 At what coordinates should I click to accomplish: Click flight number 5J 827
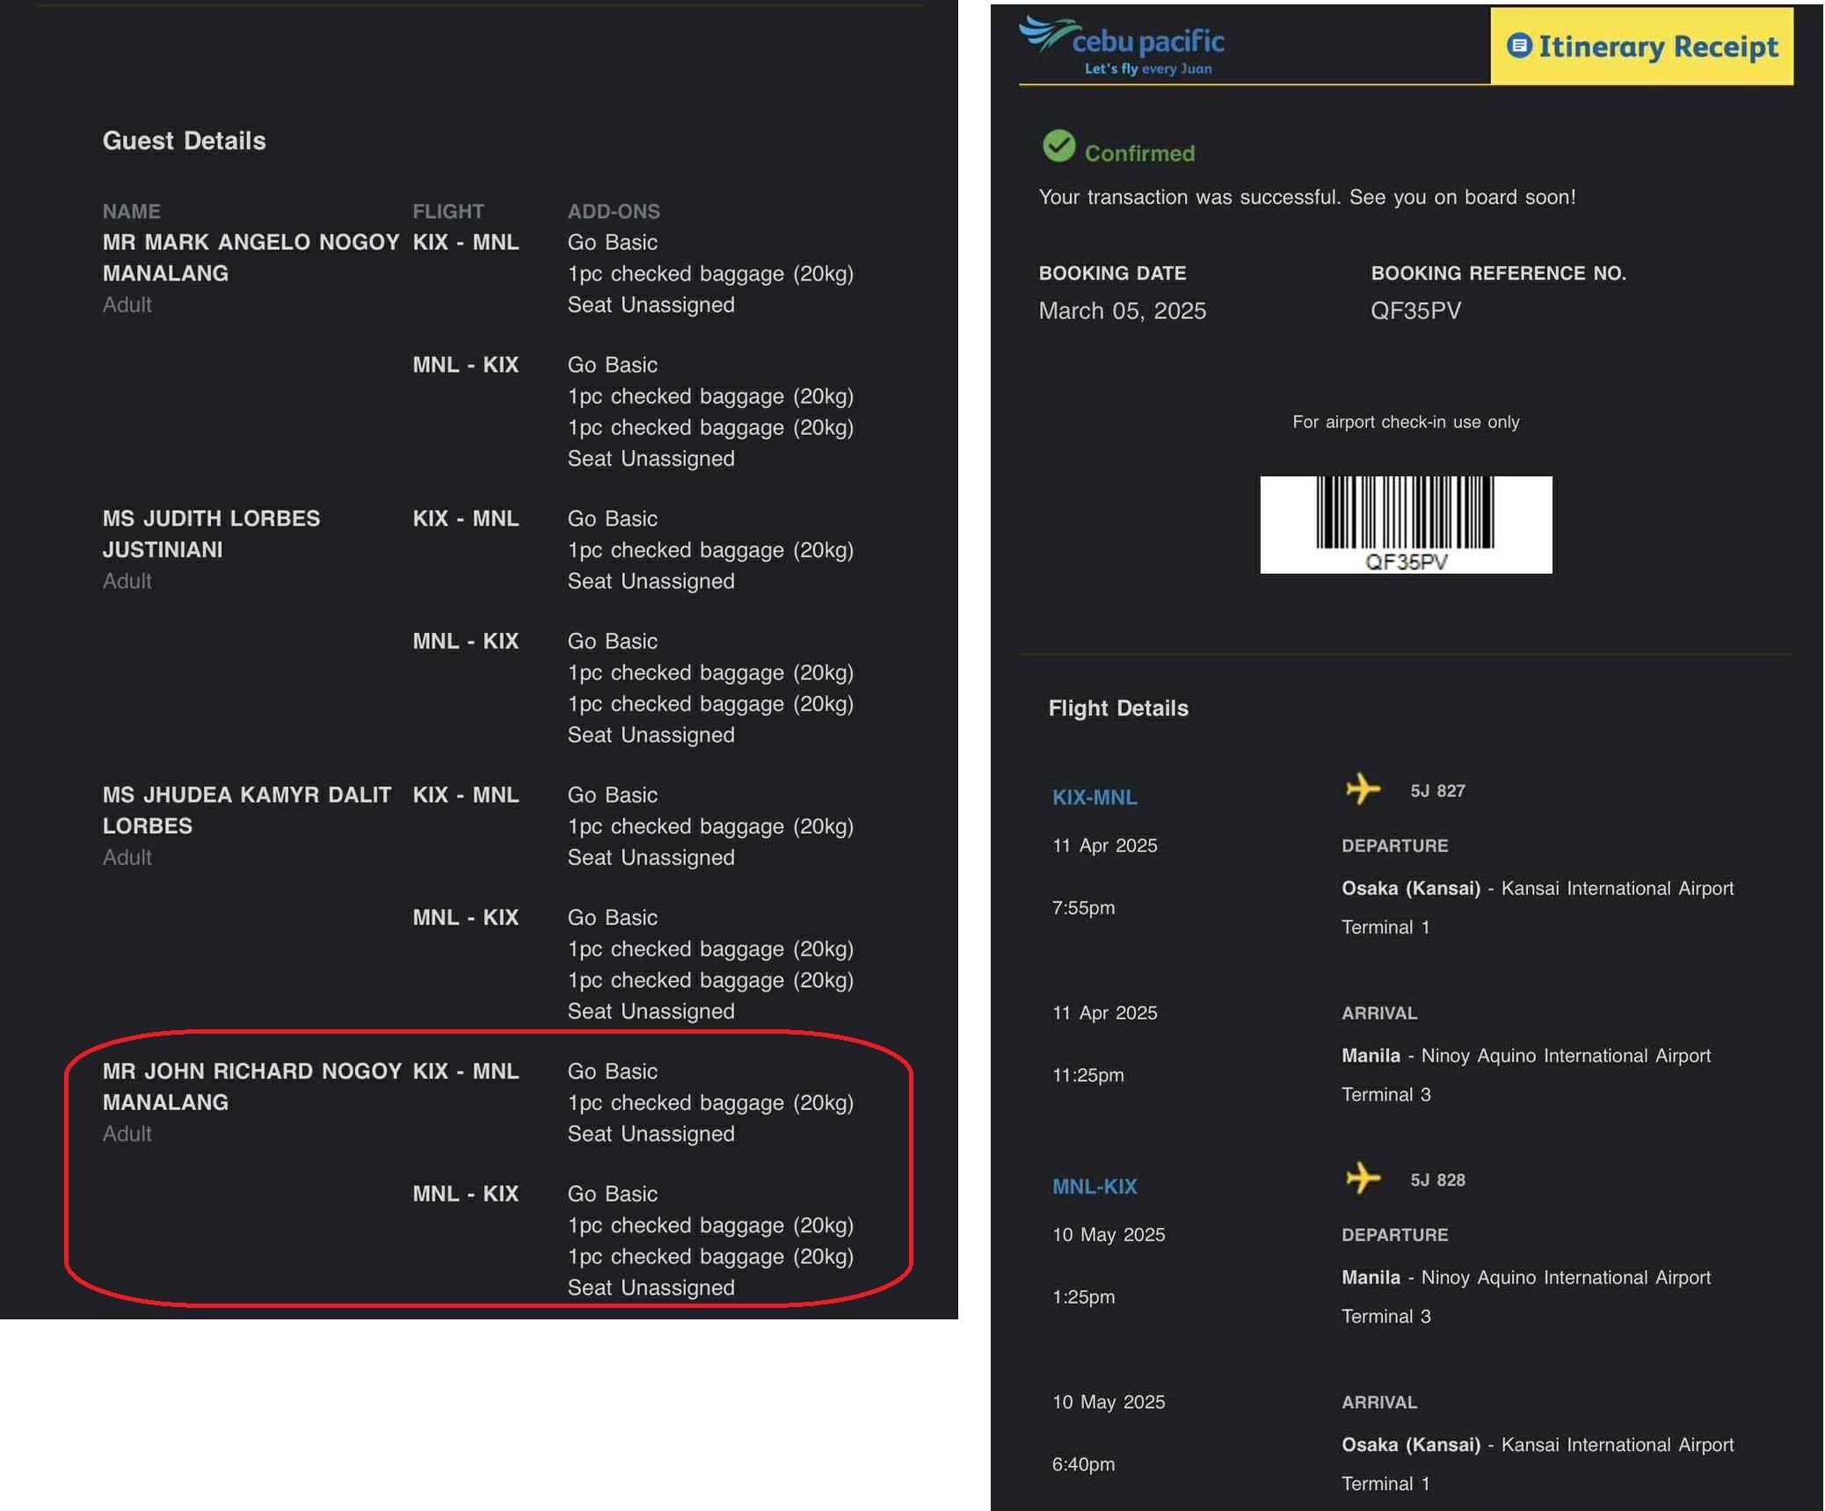tap(1436, 790)
